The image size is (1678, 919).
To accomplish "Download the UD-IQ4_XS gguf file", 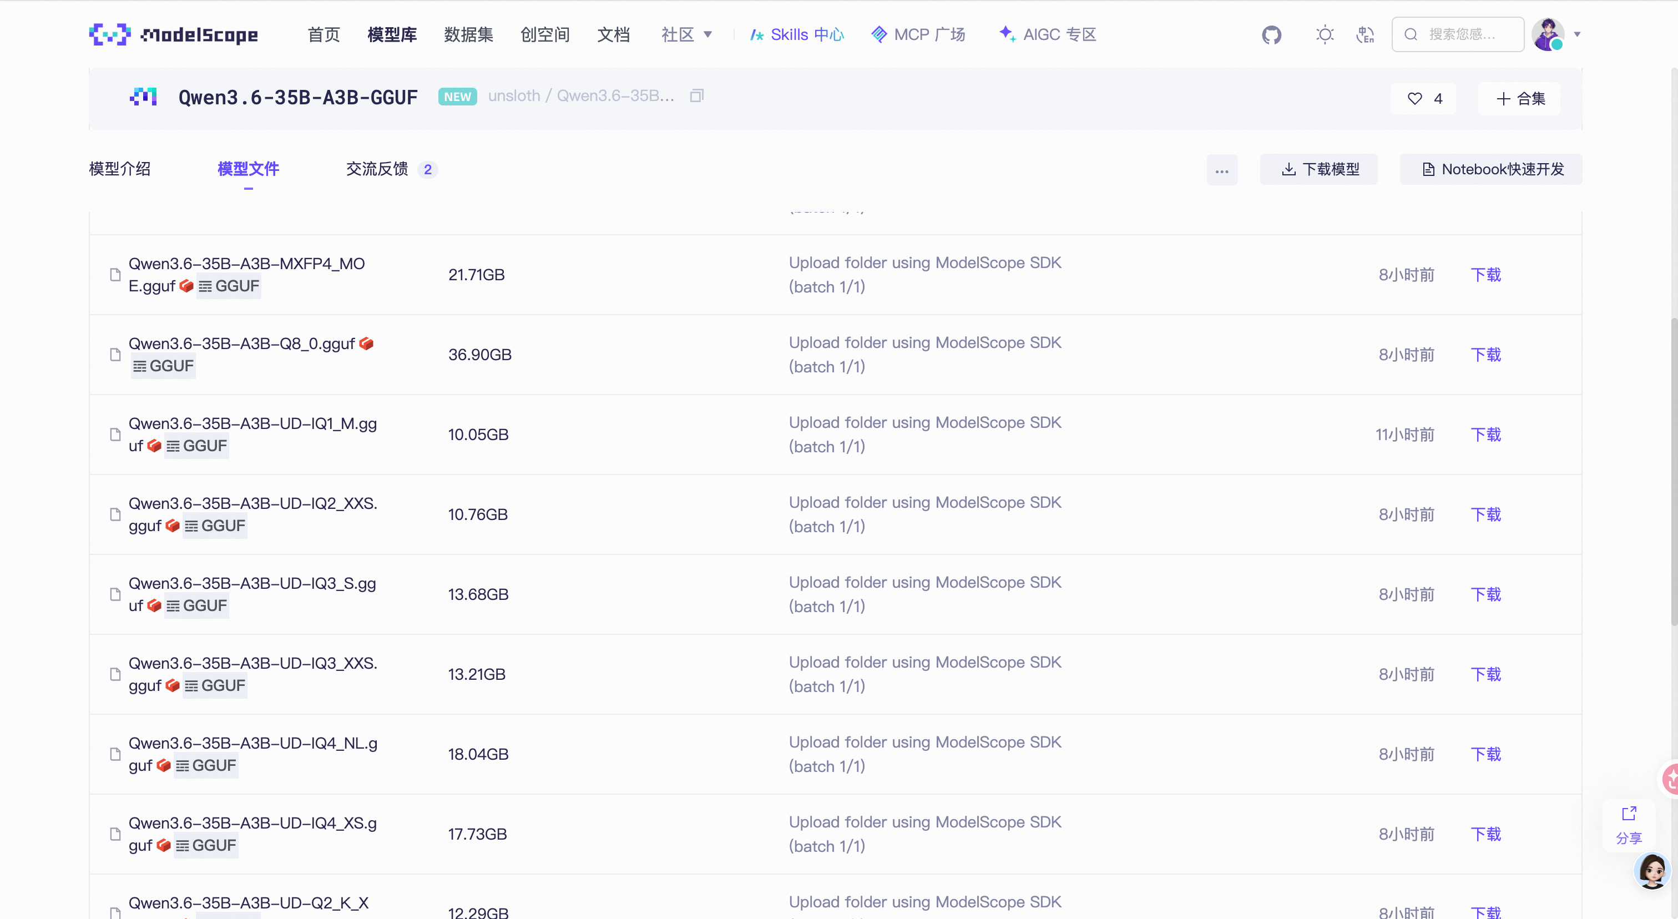I will click(x=1486, y=834).
